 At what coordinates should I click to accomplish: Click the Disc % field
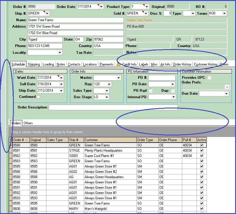point(168,14)
